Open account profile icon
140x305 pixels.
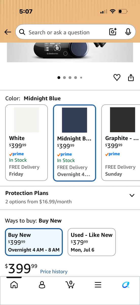point(42,285)
